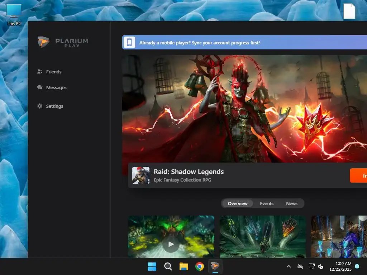Open the Friends section

click(49, 72)
